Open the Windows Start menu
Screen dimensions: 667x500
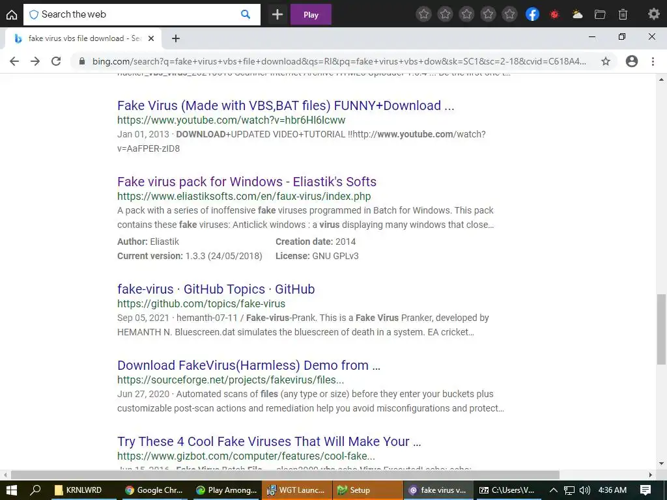(x=12, y=490)
